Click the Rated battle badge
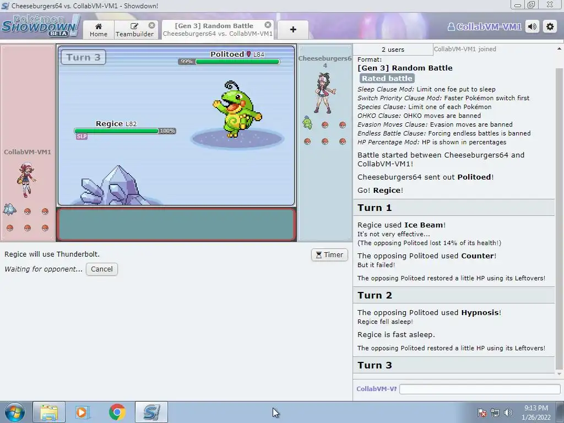Screen dimensions: 564x423 click(387, 78)
